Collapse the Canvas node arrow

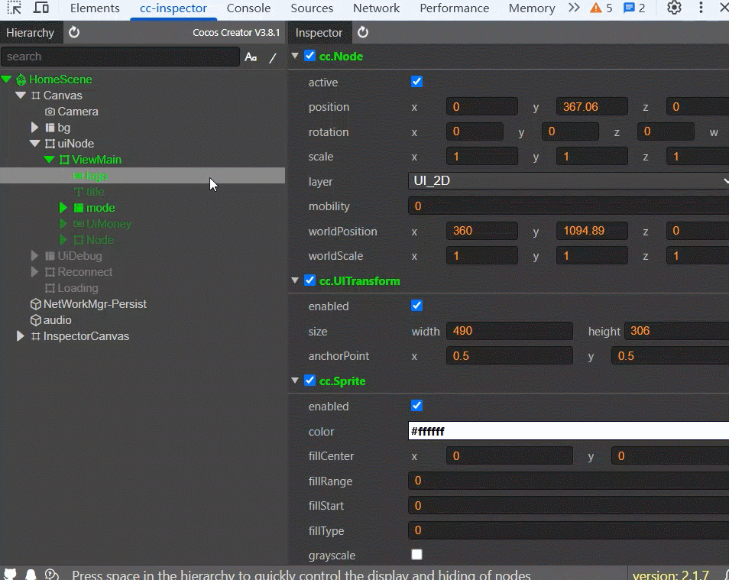click(21, 96)
